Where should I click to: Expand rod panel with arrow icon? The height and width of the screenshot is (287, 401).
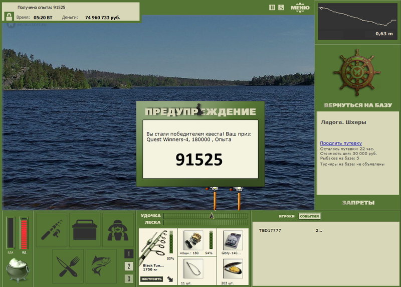coord(170,279)
